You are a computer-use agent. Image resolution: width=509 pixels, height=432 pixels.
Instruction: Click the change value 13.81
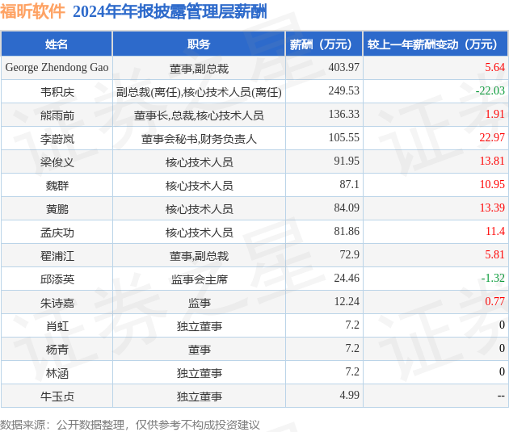492,161
